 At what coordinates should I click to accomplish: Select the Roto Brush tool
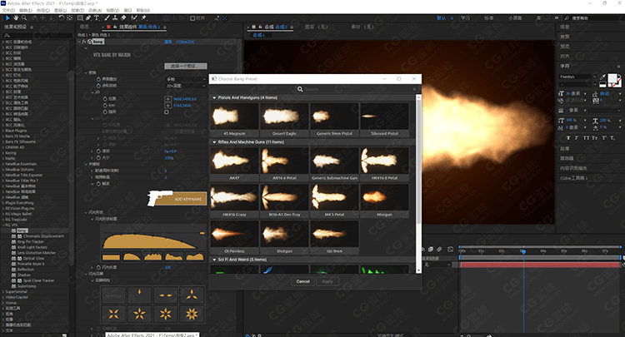(x=134, y=18)
